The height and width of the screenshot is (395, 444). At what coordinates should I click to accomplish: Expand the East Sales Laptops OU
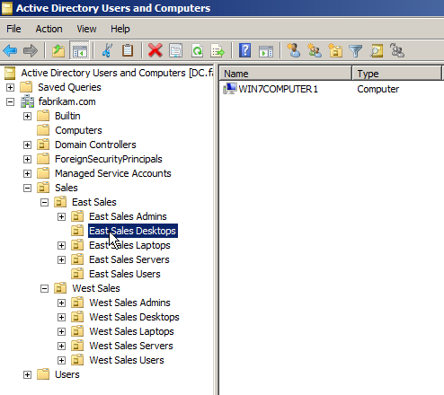61,245
